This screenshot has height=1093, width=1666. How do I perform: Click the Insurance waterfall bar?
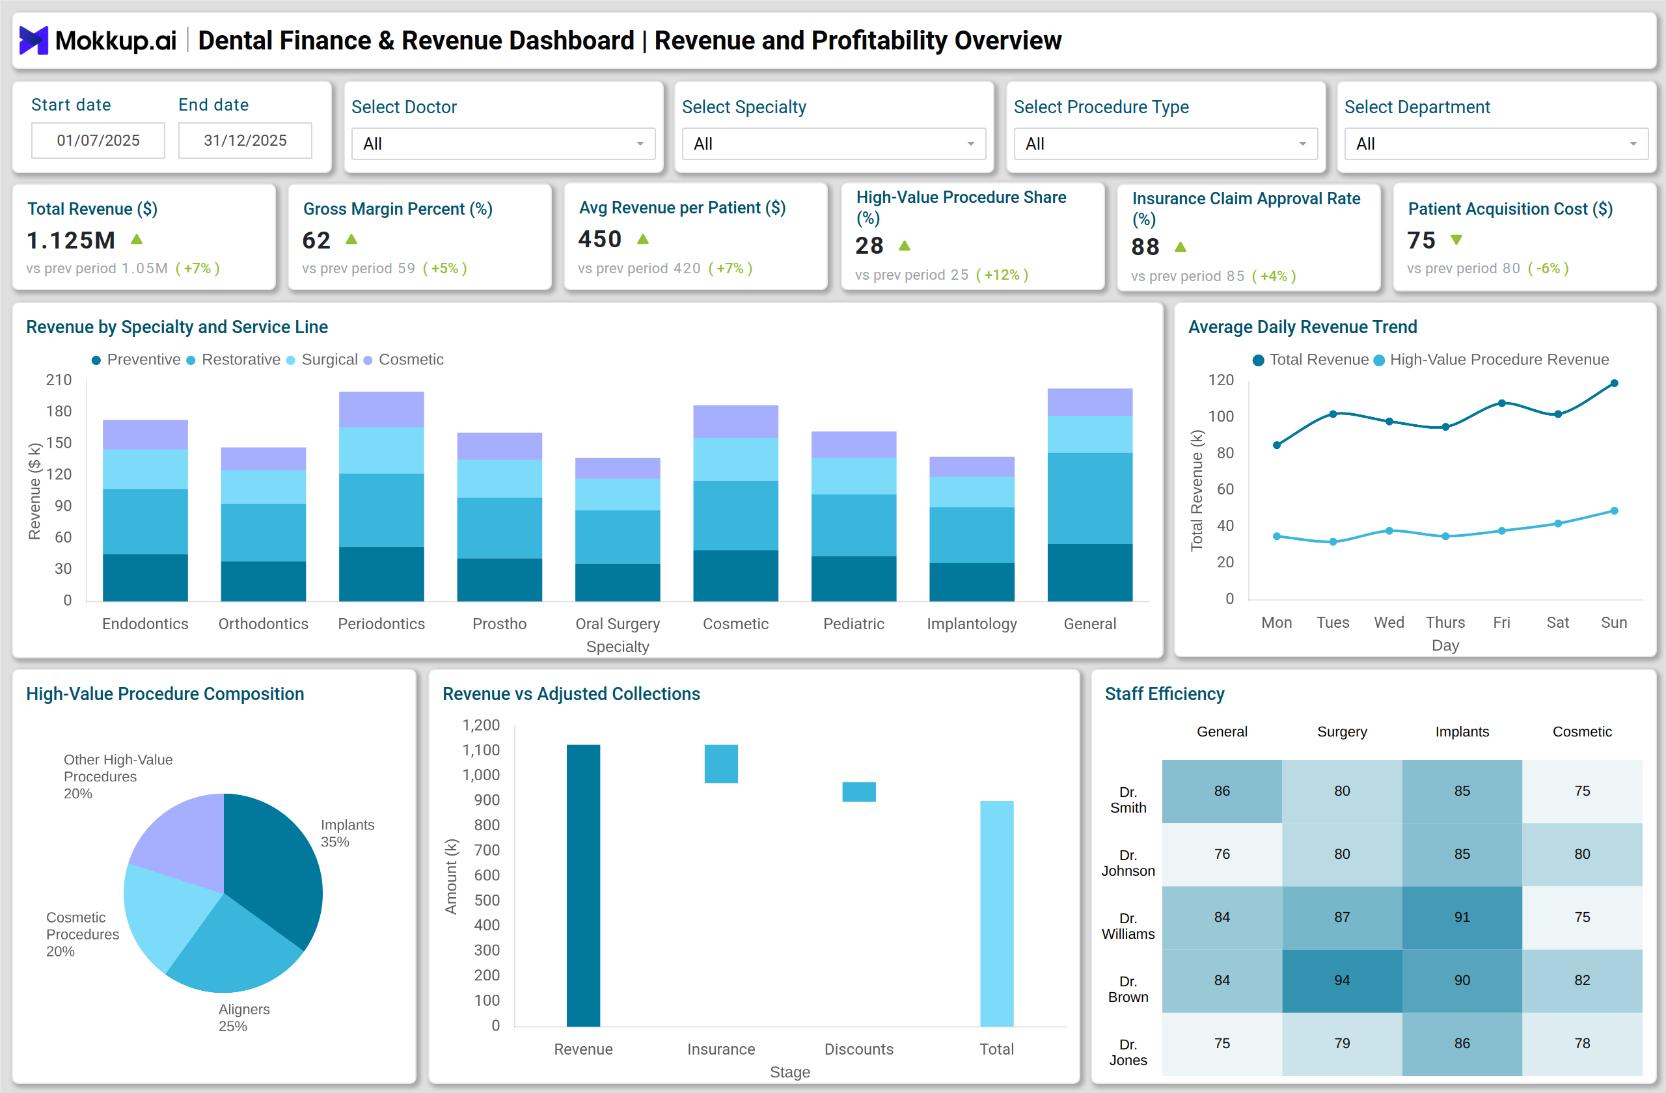click(721, 763)
